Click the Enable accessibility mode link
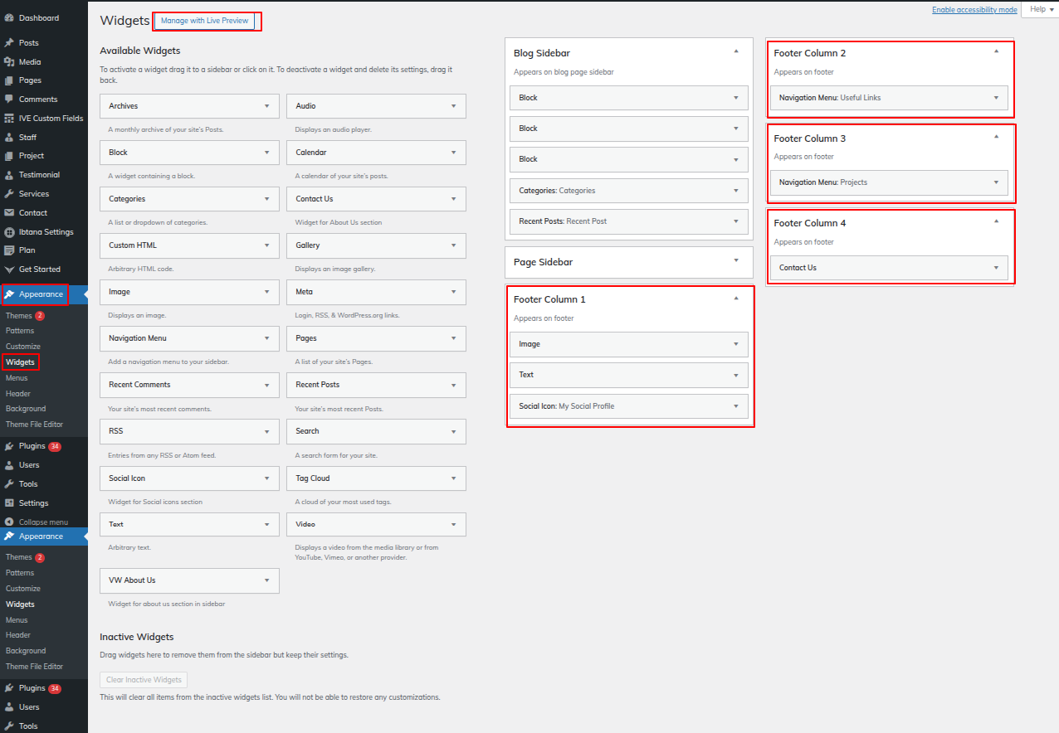This screenshot has width=1059, height=733. click(974, 10)
